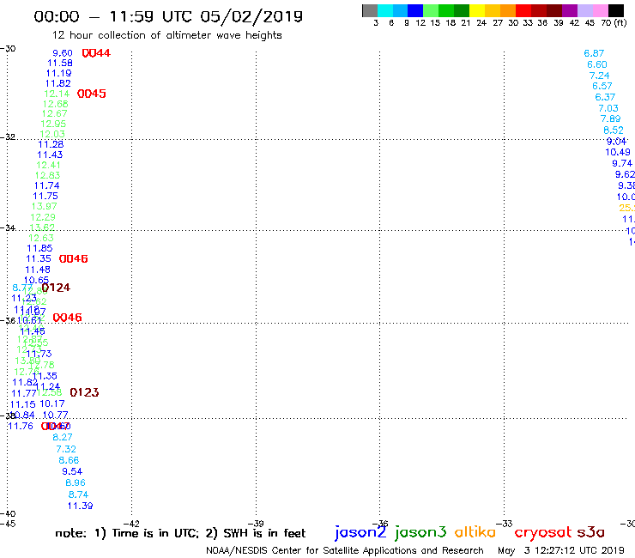This screenshot has height=558, width=635.
Task: Click the black swatch at legend end
Action: tap(615, 10)
